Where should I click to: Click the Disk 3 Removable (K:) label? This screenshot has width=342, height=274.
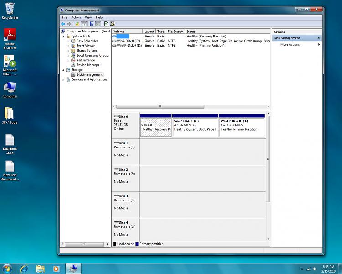coord(125,205)
